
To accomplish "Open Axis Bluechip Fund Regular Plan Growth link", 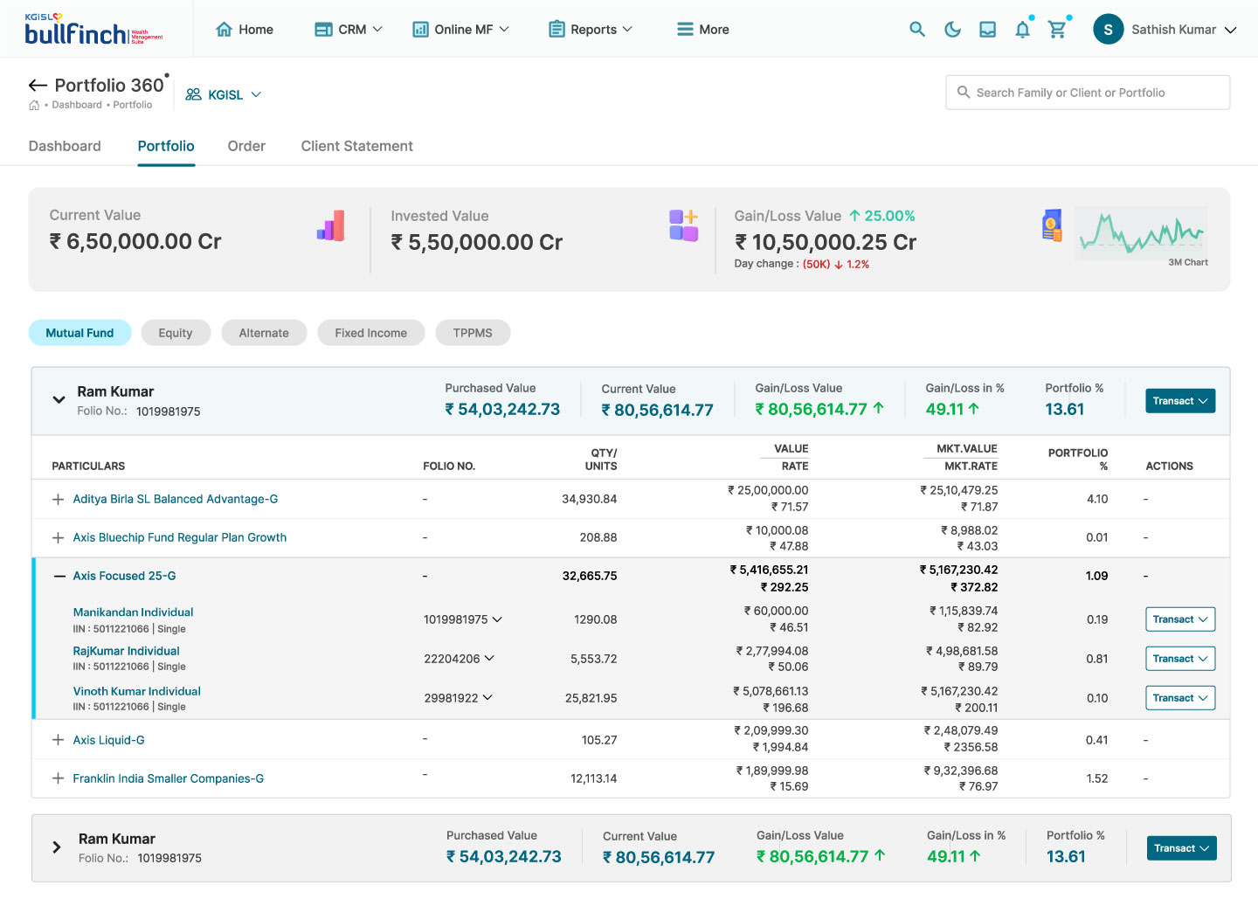I will coord(180,537).
